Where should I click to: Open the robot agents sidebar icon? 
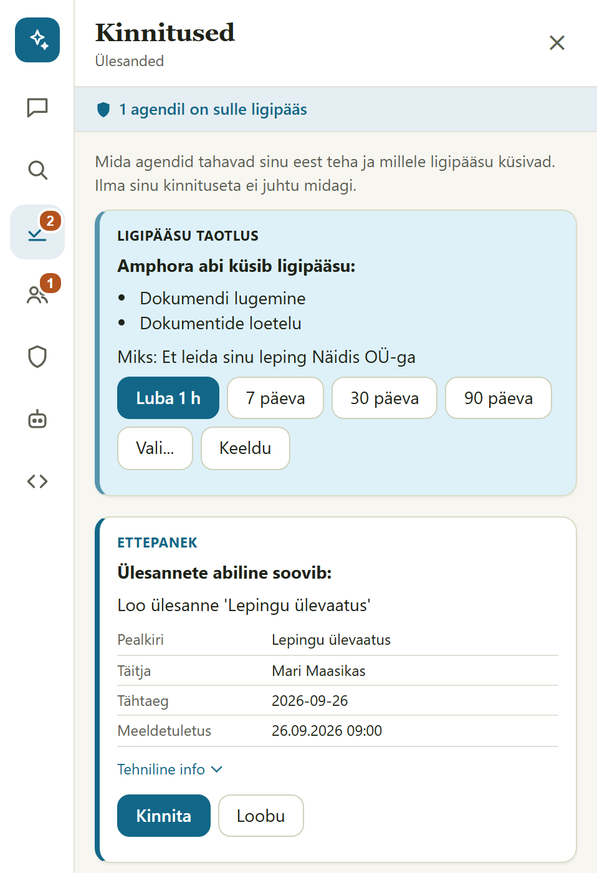point(37,419)
